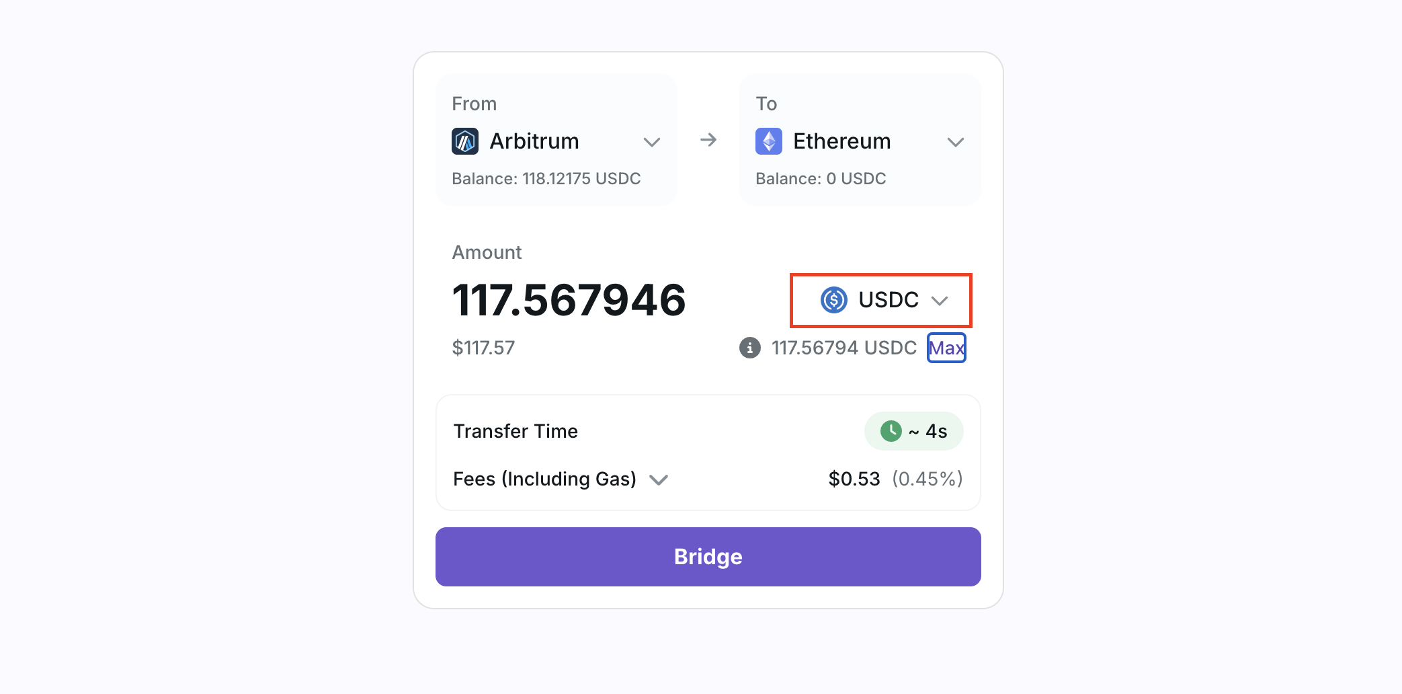The image size is (1402, 694).
Task: Click the Arbitrum network logo icon
Action: coord(464,141)
